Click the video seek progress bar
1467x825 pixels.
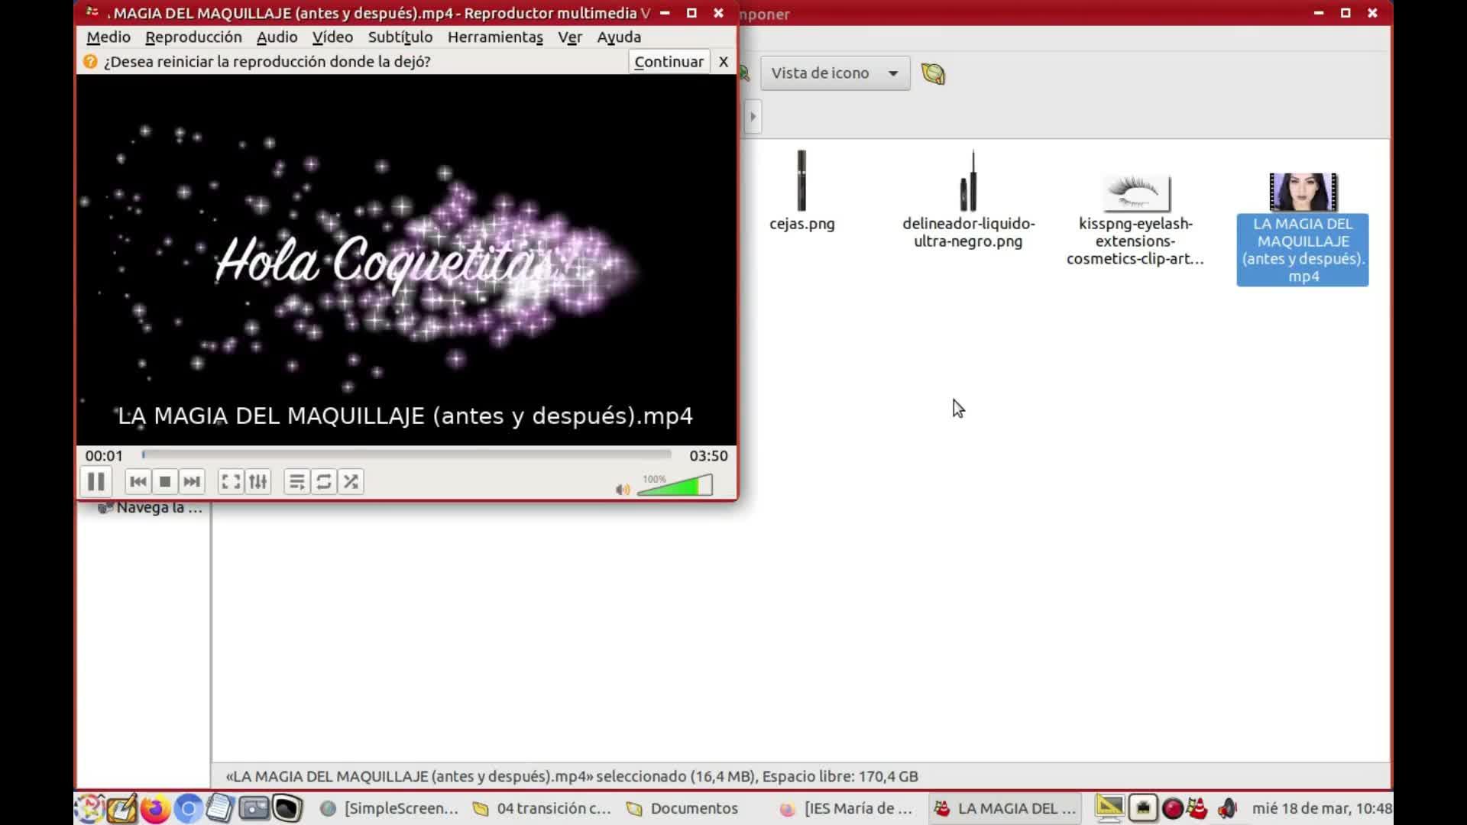(406, 455)
